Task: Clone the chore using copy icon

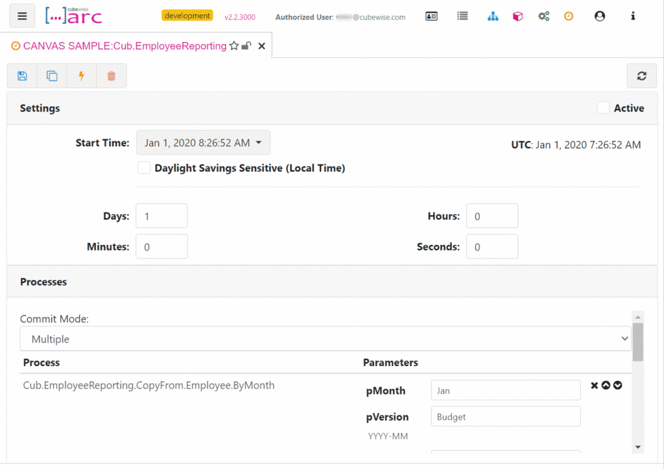Action: coord(52,76)
